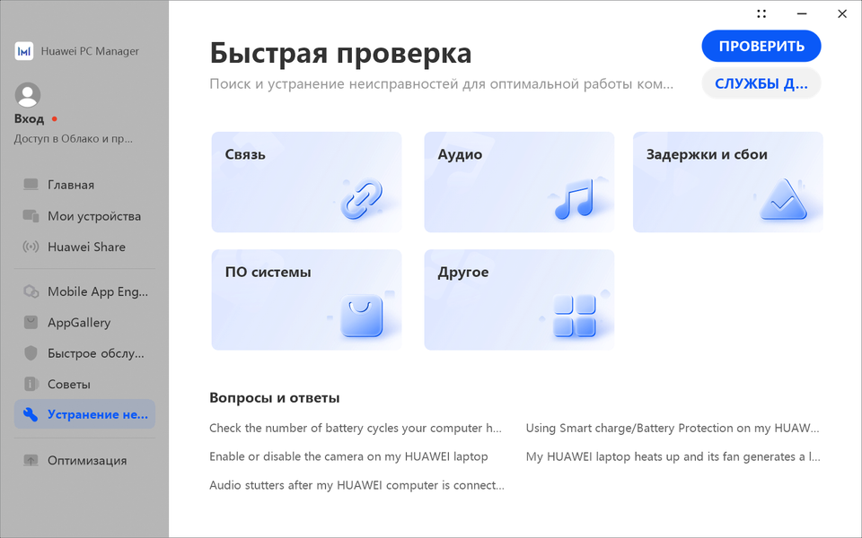Click the chain link icon in Связь card

(362, 199)
